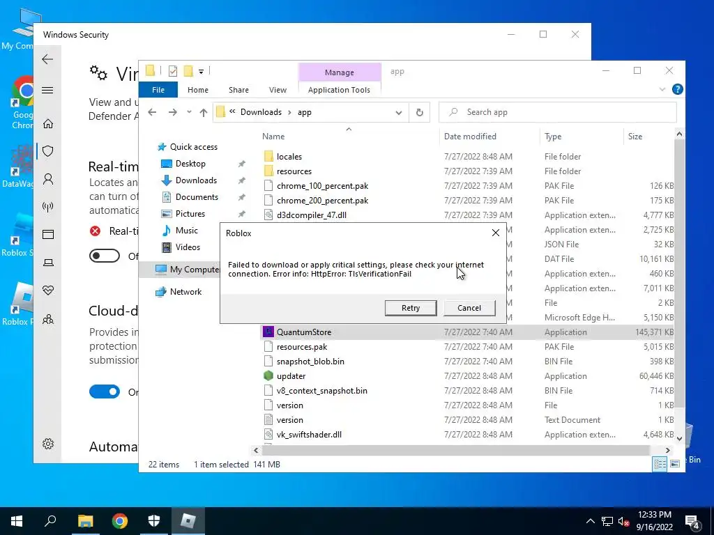Click Downloads in the address breadcrumb
The width and height of the screenshot is (714, 535).
(x=261, y=112)
